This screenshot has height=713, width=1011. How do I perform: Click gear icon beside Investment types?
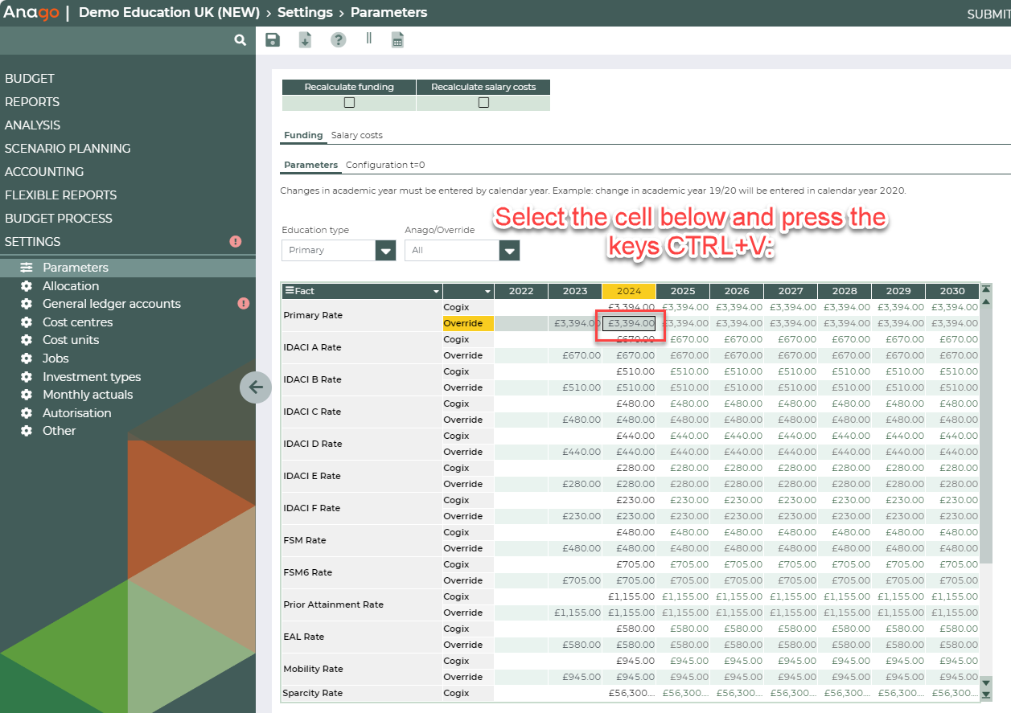pyautogui.click(x=27, y=377)
